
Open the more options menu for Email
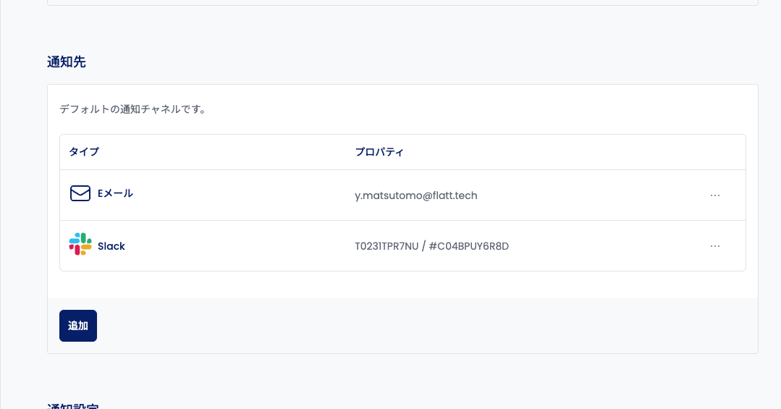[715, 195]
